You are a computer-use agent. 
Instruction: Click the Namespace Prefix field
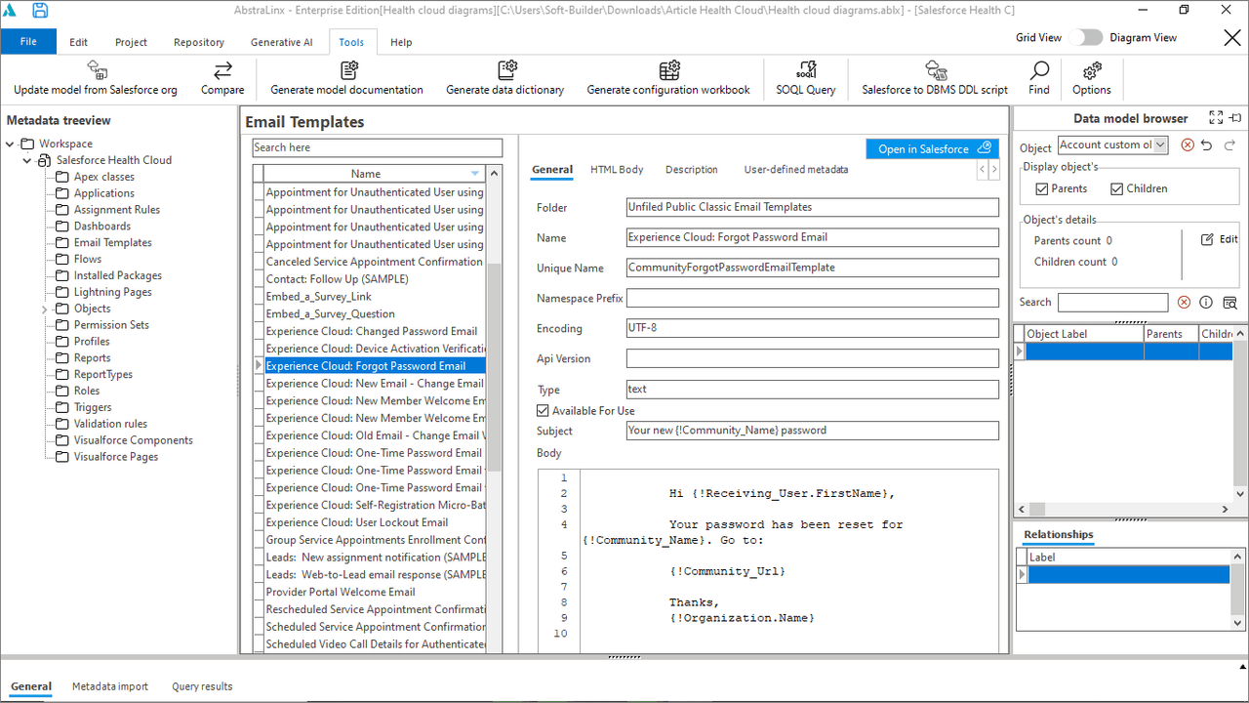tap(813, 298)
